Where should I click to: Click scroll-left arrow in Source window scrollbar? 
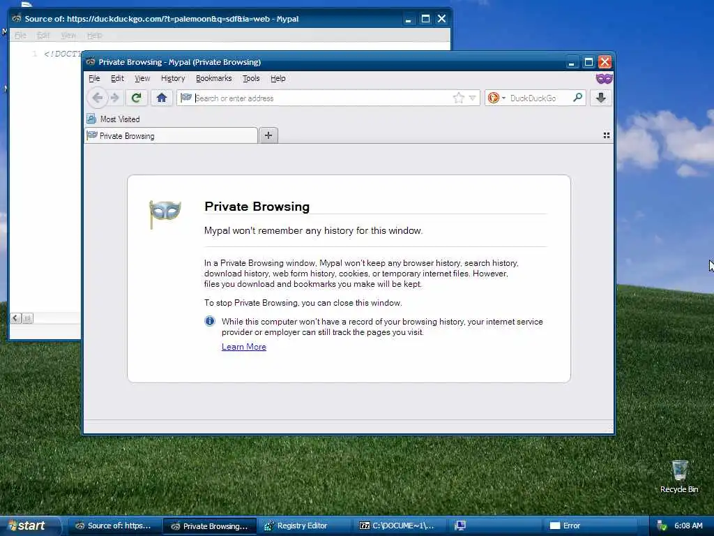click(x=15, y=318)
